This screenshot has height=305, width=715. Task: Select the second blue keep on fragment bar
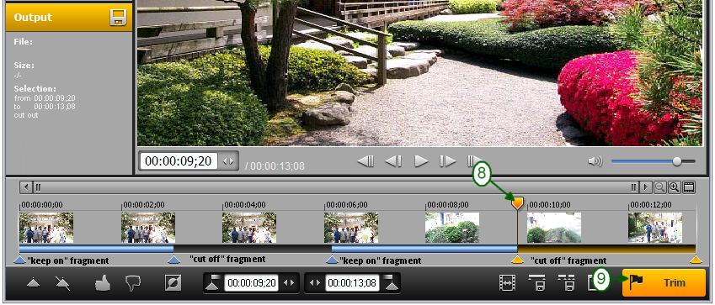click(424, 249)
